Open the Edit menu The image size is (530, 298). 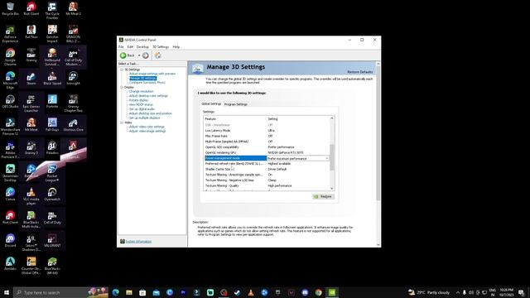[130, 47]
